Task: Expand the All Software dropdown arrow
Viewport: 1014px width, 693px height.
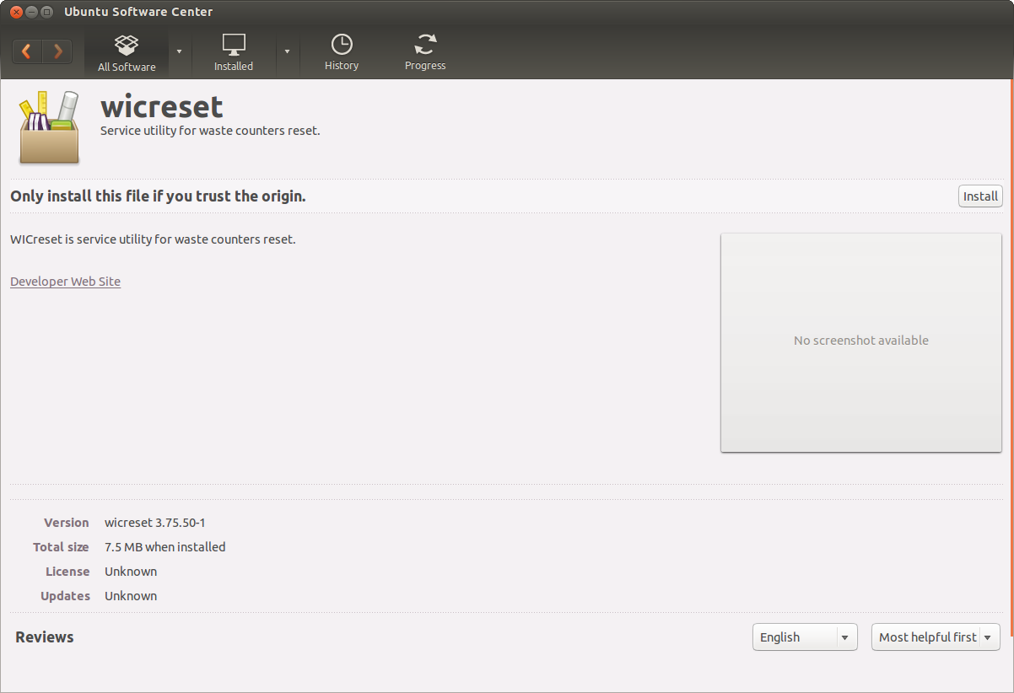Action: [x=179, y=51]
